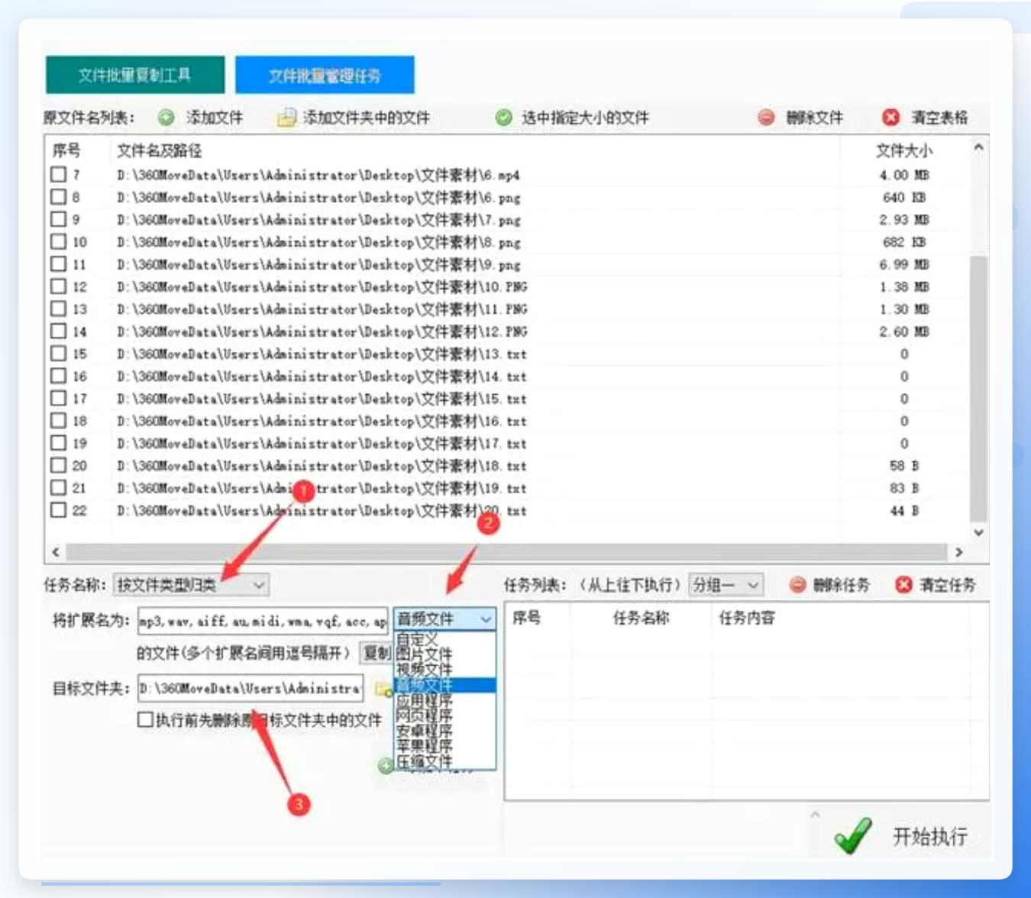Viewport: 1031px width, 898px height.
Task: Choose 网页程序 from the dropdown list
Action: 444,715
